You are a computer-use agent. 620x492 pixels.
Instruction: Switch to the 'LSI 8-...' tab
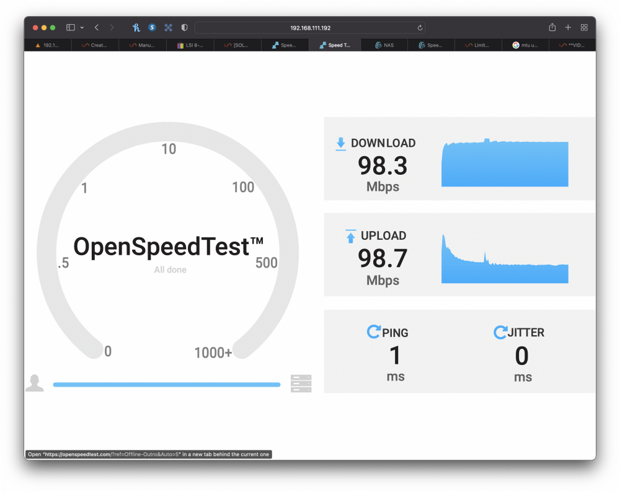[x=190, y=45]
